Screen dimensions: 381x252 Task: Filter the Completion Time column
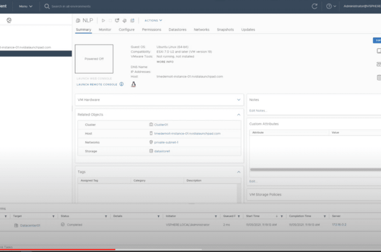click(325, 216)
